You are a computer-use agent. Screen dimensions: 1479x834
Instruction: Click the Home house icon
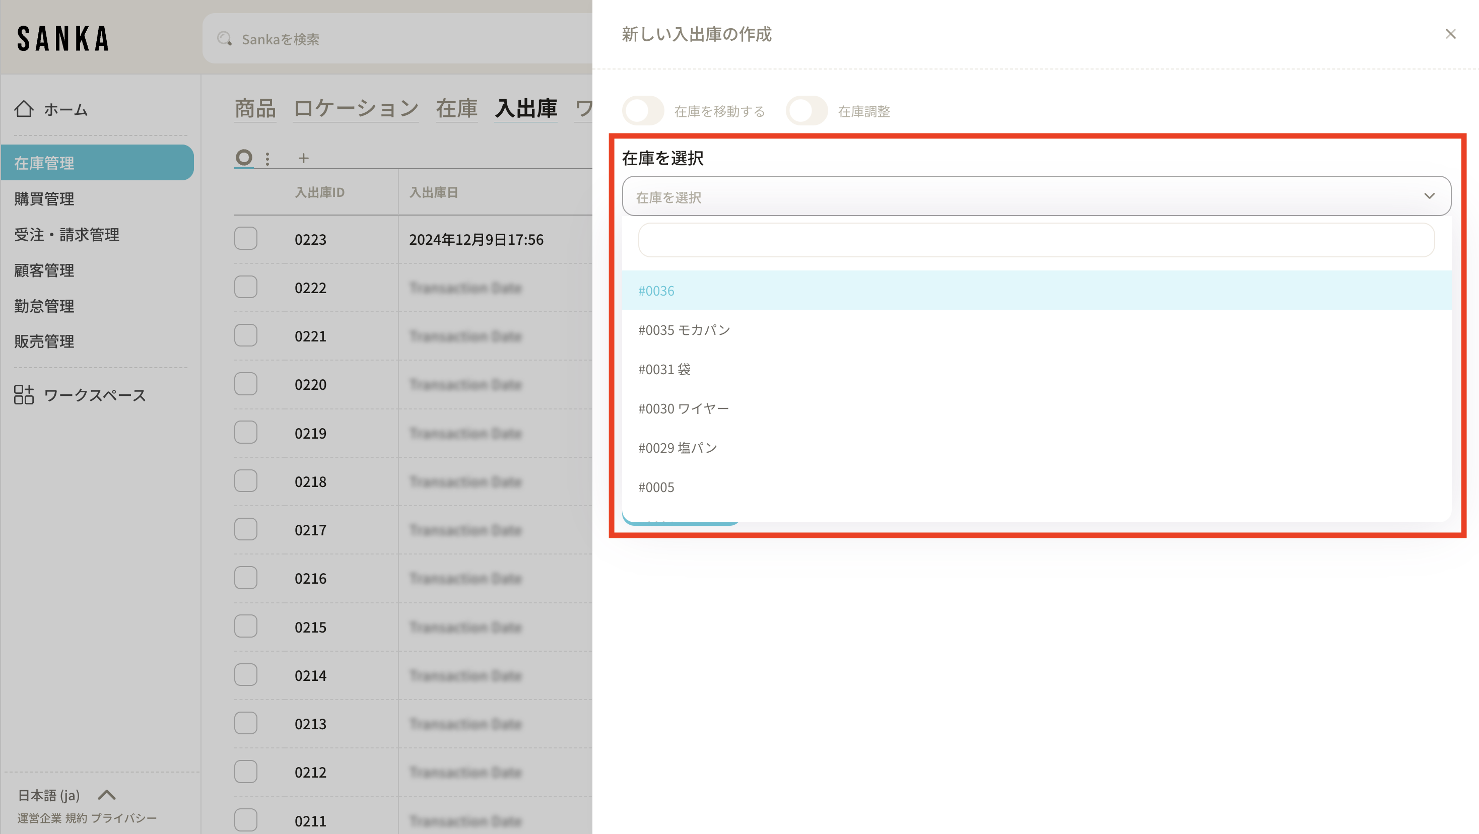tap(24, 109)
